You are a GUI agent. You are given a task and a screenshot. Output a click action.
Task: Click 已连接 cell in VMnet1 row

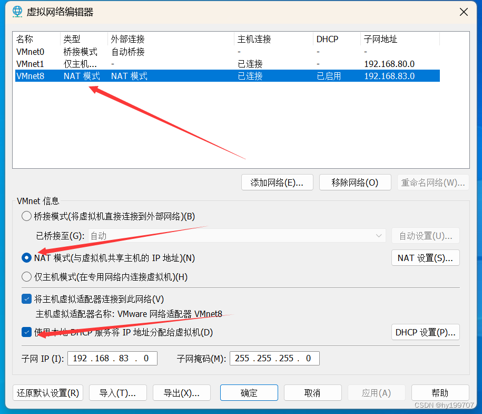coord(250,64)
